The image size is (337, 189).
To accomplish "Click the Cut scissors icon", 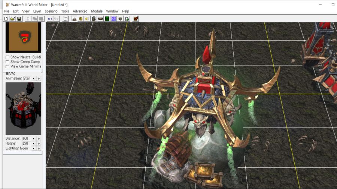I will pos(28,19).
